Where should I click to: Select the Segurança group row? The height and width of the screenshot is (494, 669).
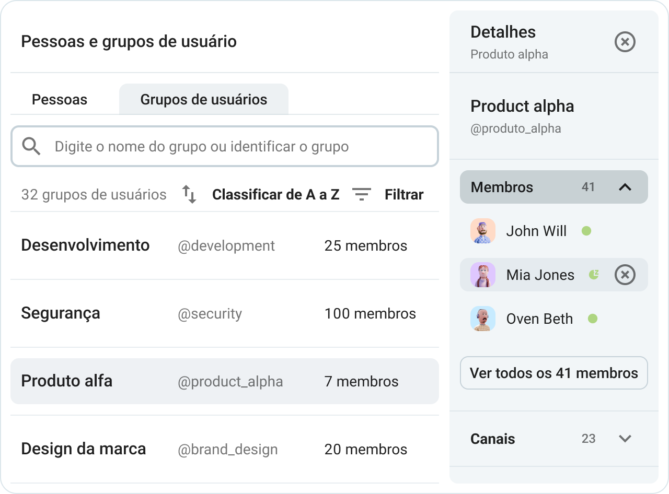pos(225,313)
